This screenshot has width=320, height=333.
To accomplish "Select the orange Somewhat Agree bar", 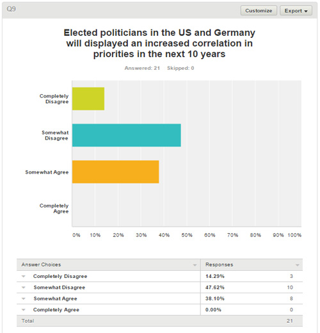I will click(x=116, y=172).
